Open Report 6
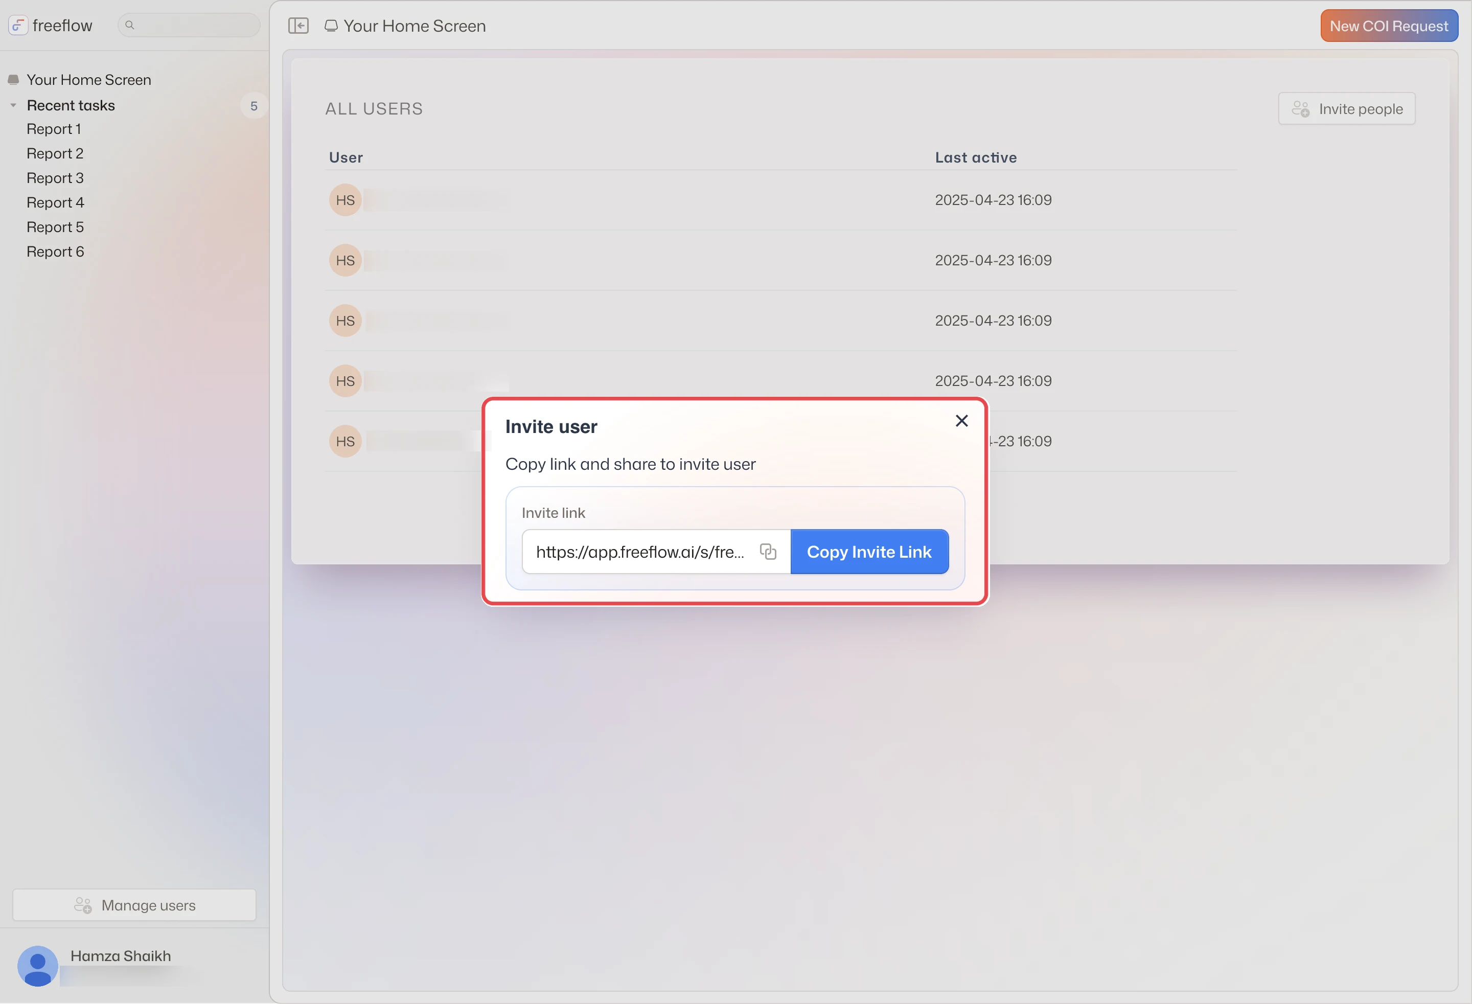Viewport: 1472px width, 1004px height. [x=55, y=252]
